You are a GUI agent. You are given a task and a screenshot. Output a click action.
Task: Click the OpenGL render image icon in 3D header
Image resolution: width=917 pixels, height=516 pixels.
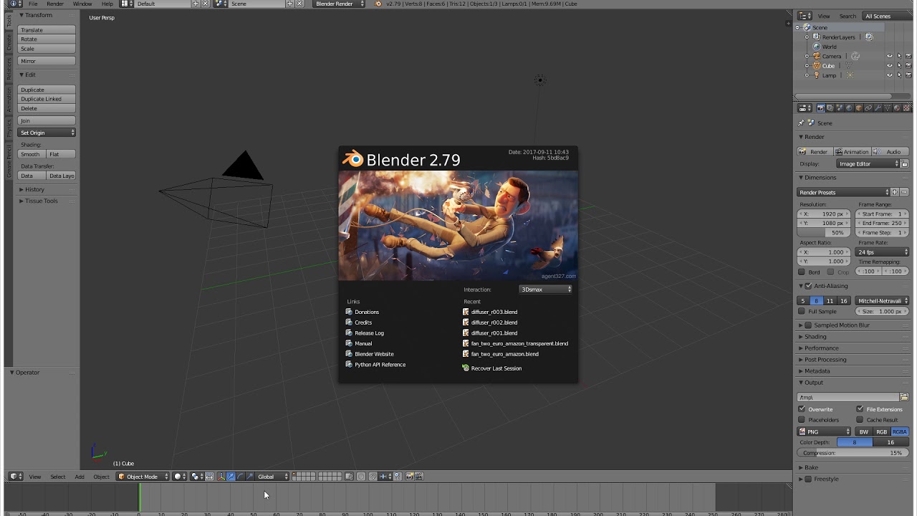[x=409, y=477]
